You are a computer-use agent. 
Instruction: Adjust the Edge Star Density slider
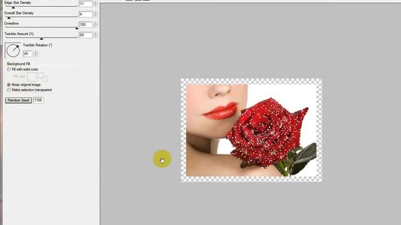point(41,6)
